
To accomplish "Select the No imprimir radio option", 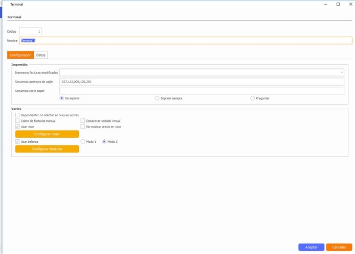I will click(62, 98).
